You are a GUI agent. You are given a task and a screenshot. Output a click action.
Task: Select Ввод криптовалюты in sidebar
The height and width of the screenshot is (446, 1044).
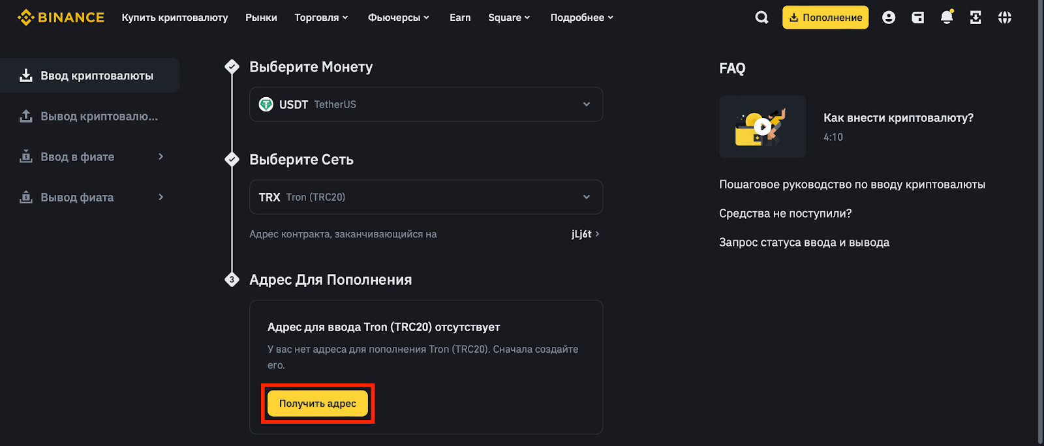90,76
